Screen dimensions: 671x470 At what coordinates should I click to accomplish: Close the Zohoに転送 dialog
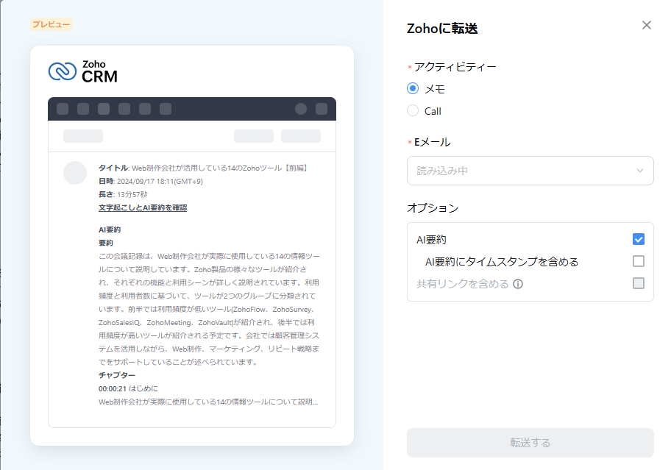646,25
